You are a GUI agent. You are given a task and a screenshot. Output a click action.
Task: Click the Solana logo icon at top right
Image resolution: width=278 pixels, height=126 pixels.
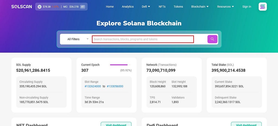[x=263, y=7]
